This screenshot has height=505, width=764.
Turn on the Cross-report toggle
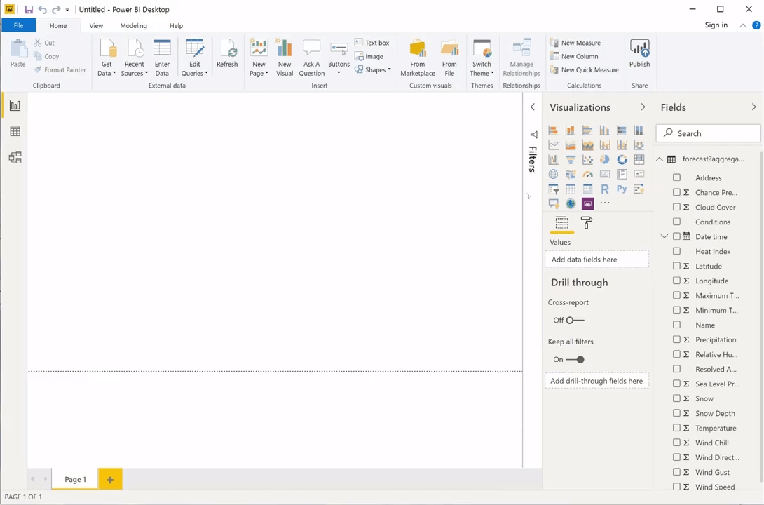[x=575, y=321]
